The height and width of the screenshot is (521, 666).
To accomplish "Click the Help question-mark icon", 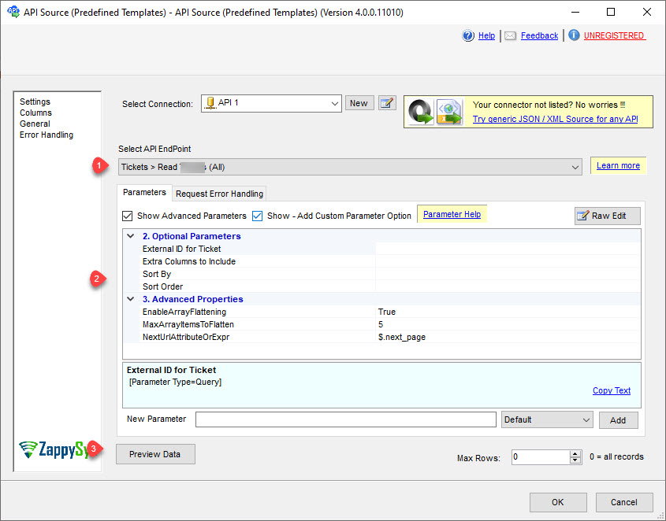I will (470, 35).
